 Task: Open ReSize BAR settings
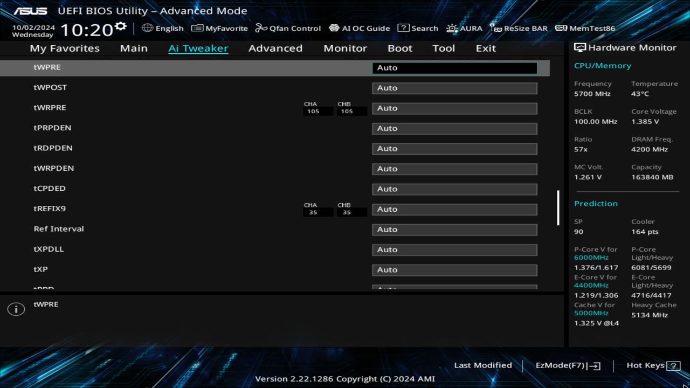pyautogui.click(x=519, y=28)
